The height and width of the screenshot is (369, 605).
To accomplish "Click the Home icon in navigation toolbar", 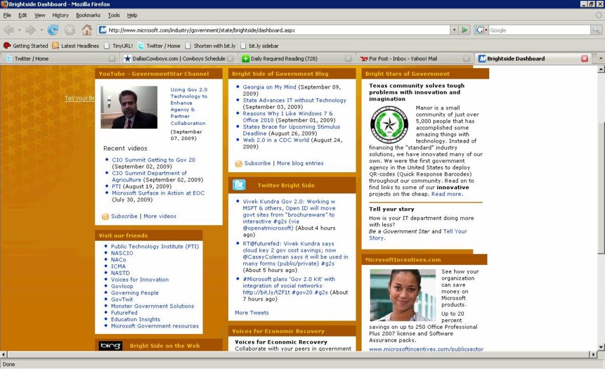I will coord(87,30).
